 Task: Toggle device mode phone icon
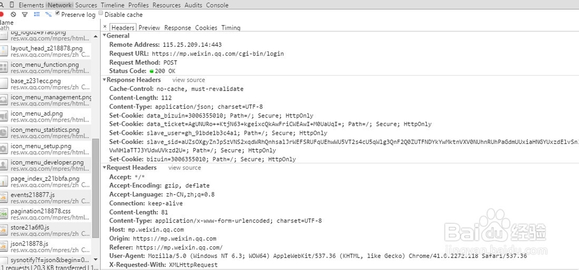(13, 5)
